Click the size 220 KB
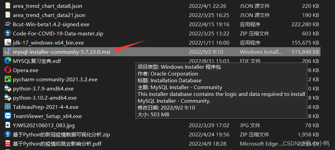 [311, 6]
